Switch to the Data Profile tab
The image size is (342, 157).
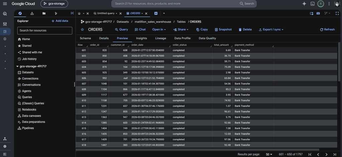(x=182, y=38)
